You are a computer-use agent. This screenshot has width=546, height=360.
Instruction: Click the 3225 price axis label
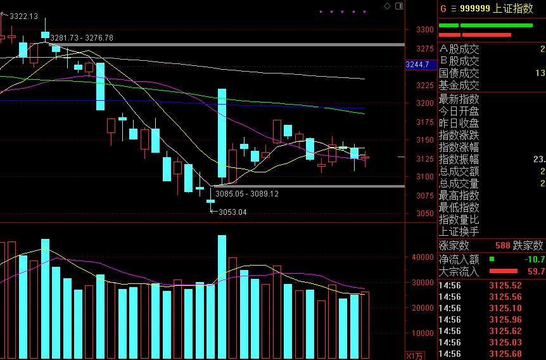coord(425,86)
